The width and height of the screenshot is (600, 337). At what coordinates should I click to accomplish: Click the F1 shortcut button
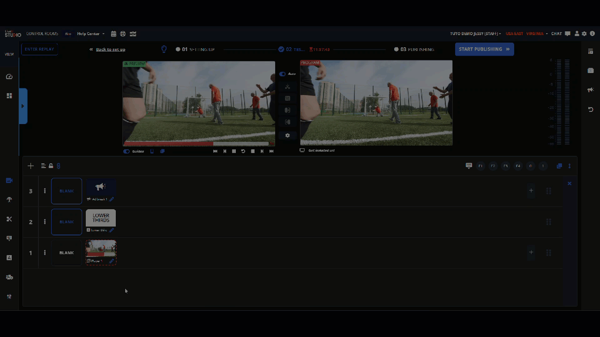[480, 166]
